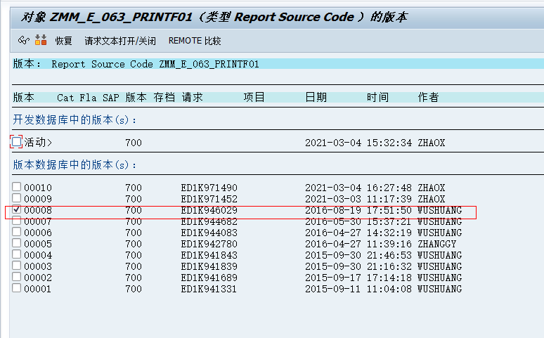This screenshot has width=544, height=338.
Task: Uncheck the version 00008 checkbox
Action: 16,209
